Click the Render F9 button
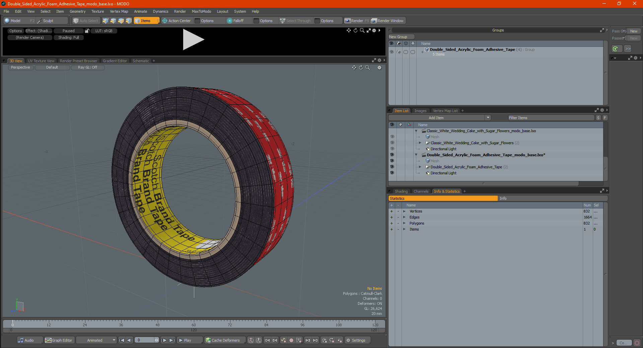This screenshot has width=643, height=348. pyautogui.click(x=357, y=21)
